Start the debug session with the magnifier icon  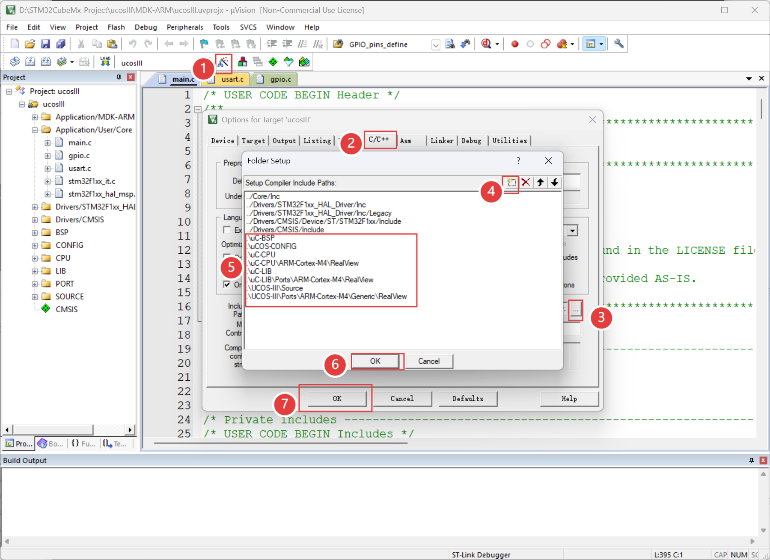coord(486,44)
